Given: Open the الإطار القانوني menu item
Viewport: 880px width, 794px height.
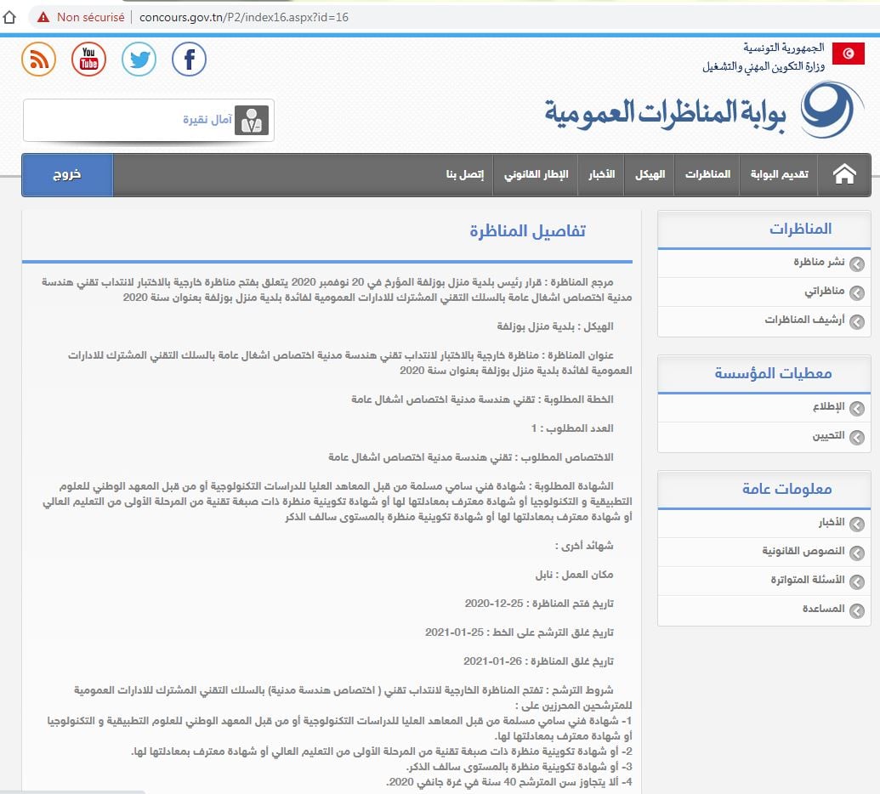Looking at the screenshot, I should (x=536, y=174).
